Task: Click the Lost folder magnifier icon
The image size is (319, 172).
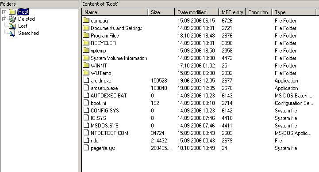Action: tap(12, 26)
